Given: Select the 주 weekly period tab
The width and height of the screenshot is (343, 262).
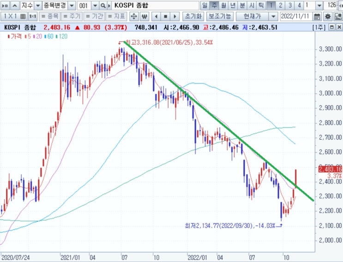Looking at the screenshot, I should click(214, 5).
